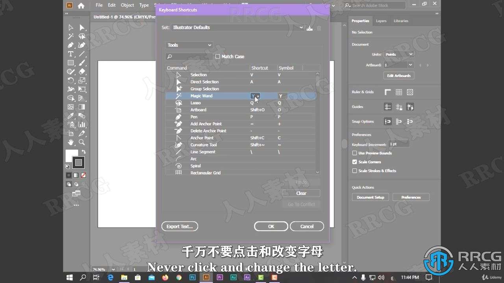The width and height of the screenshot is (504, 283).
Task: Toggle Show Guides icon in Guides section
Action: click(x=388, y=107)
